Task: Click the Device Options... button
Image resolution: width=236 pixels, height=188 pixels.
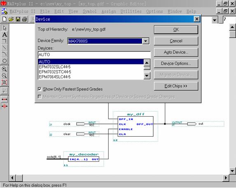Action: (176, 64)
